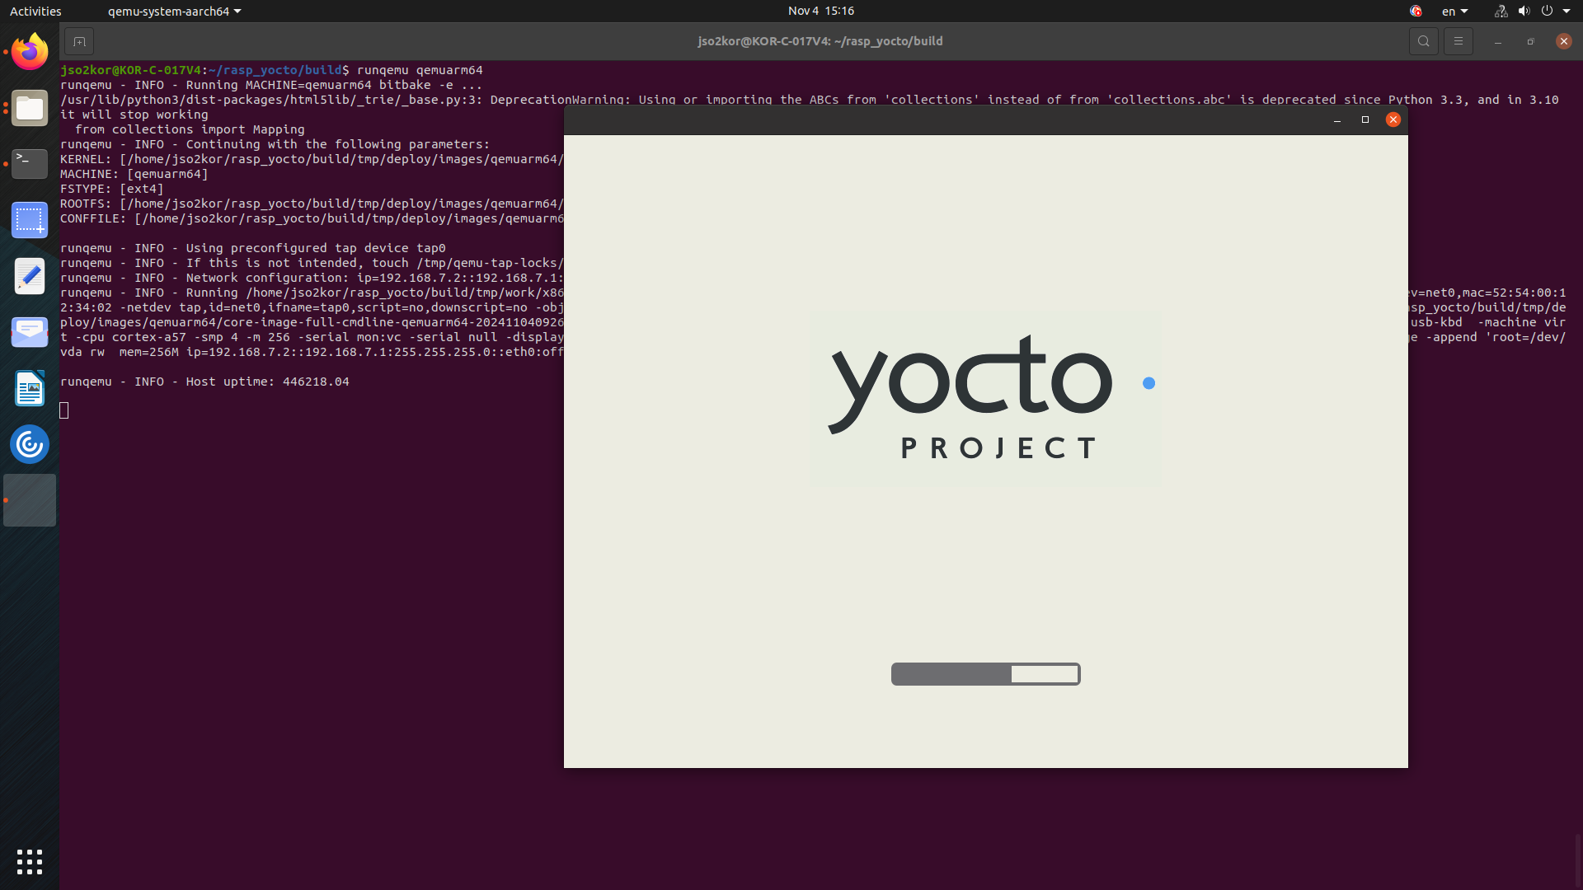This screenshot has height=890, width=1583.
Task: Click the 'MACHINE: [qemuarm64]' line
Action: tap(134, 174)
